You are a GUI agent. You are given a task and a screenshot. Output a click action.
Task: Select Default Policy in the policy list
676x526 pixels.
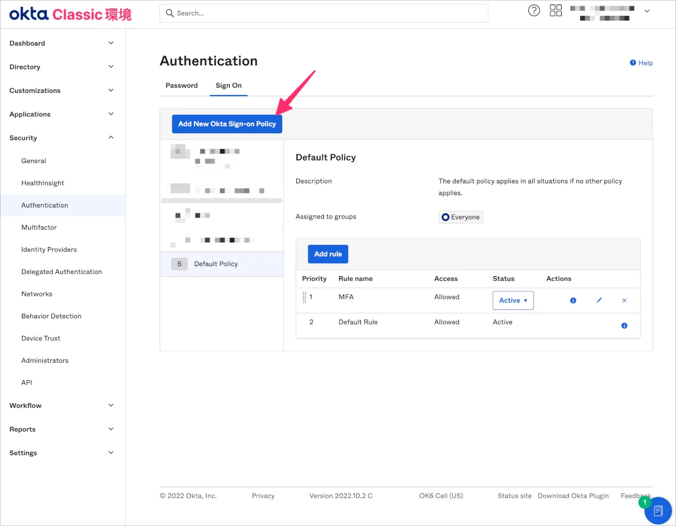[x=216, y=264]
